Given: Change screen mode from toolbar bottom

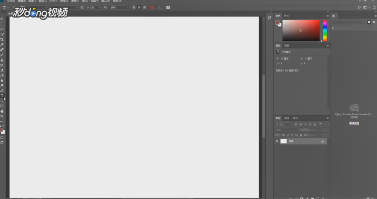Looking at the screenshot, I should (x=2, y=143).
